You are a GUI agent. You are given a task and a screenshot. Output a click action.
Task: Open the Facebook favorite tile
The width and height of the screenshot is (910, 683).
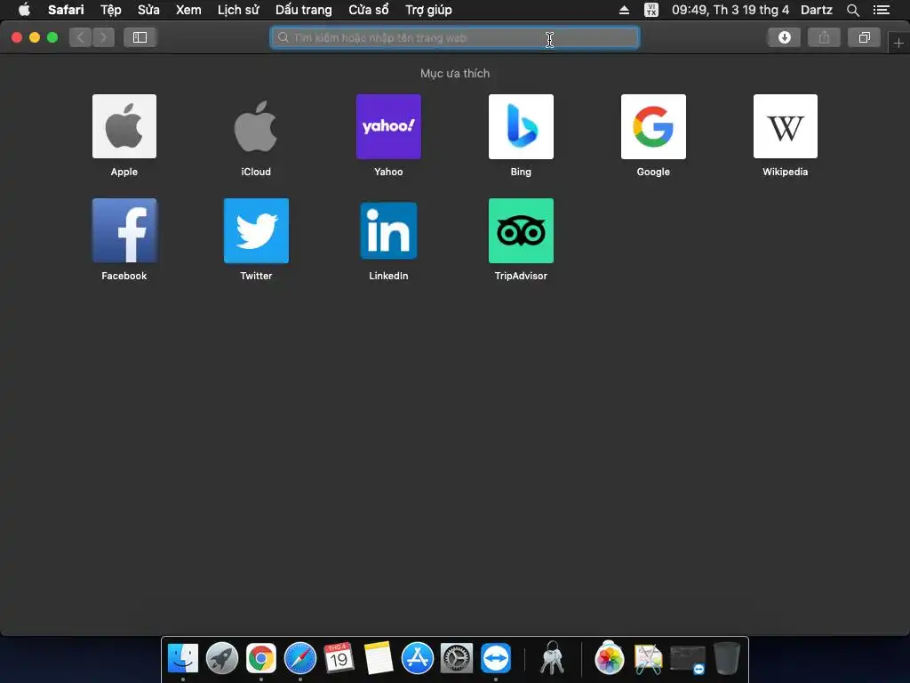pos(124,230)
